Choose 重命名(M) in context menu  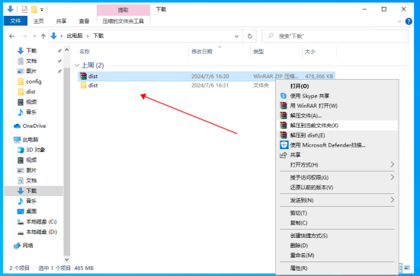(337, 255)
